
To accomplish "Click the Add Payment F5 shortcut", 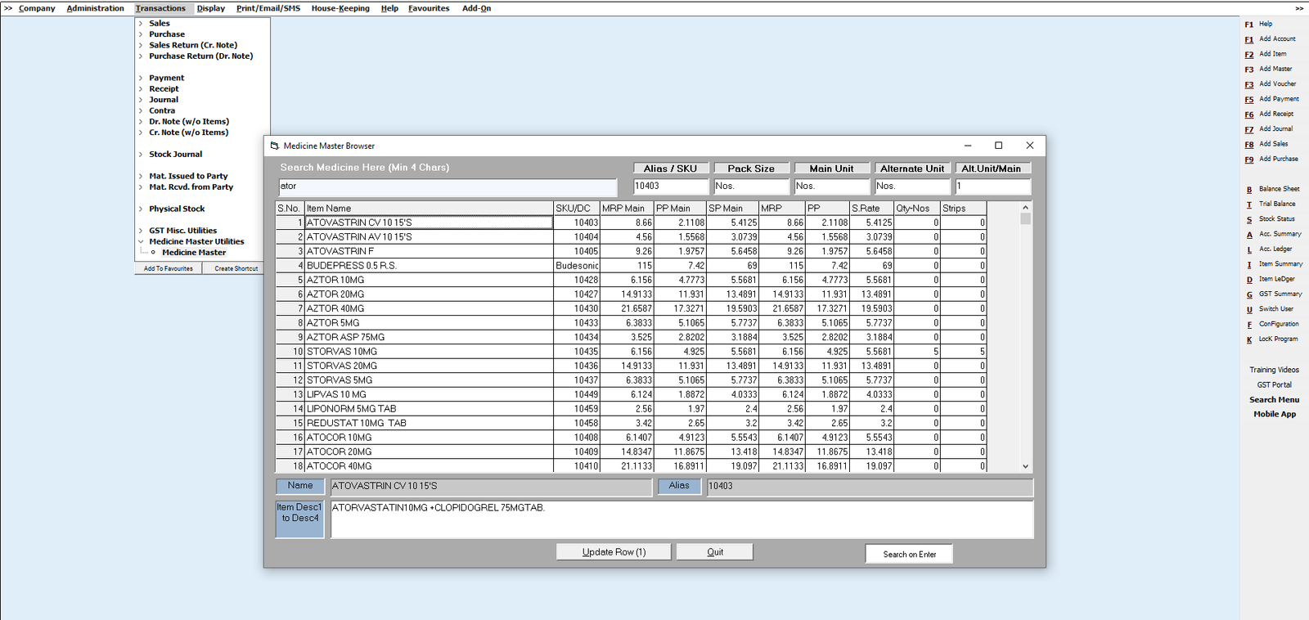I will tap(1278, 99).
